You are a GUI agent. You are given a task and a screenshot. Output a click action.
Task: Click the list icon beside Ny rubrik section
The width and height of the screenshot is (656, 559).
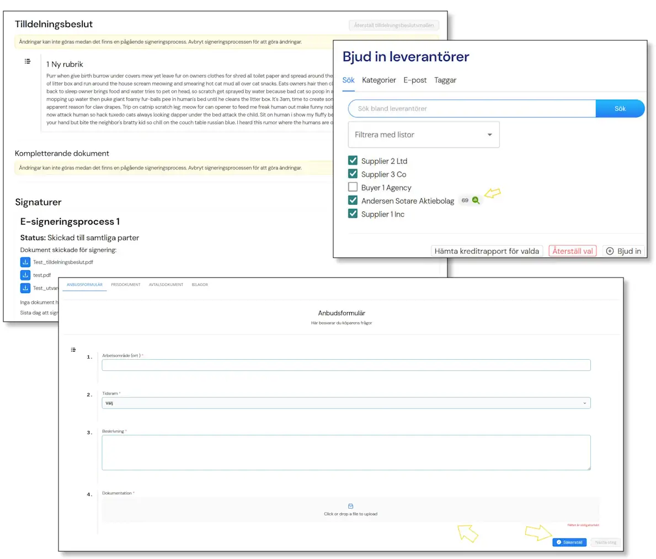28,61
